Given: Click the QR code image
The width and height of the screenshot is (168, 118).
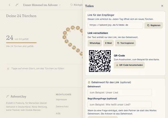Looking at the screenshot, I should click(x=100, y=61).
